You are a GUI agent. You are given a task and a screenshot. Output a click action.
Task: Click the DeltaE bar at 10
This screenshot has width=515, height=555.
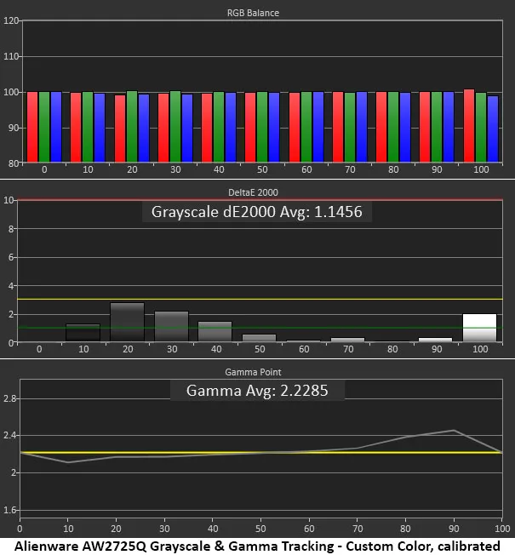click(83, 333)
